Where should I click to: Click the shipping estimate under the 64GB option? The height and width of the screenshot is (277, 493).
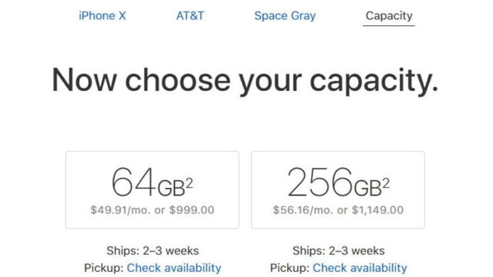tap(152, 251)
